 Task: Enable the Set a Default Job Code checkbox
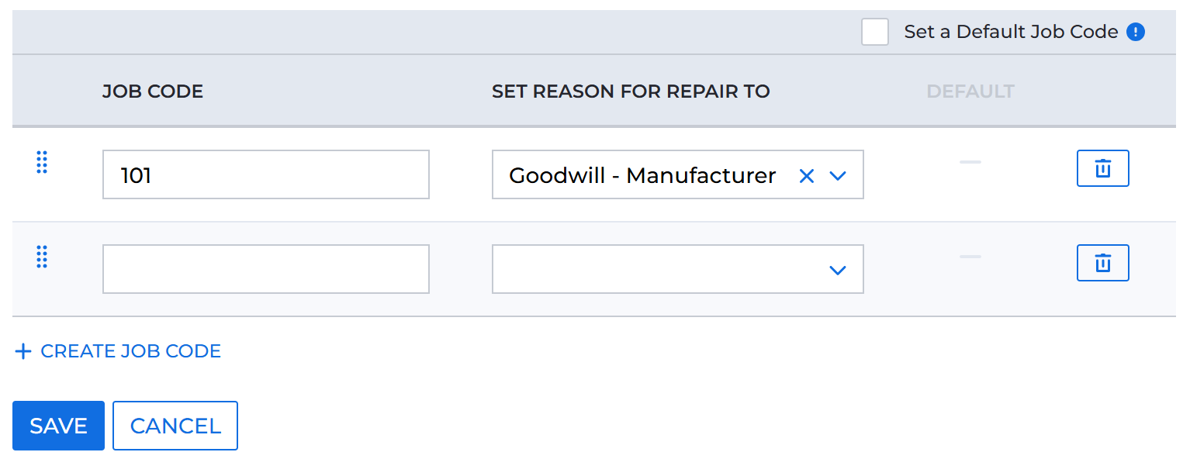point(875,32)
